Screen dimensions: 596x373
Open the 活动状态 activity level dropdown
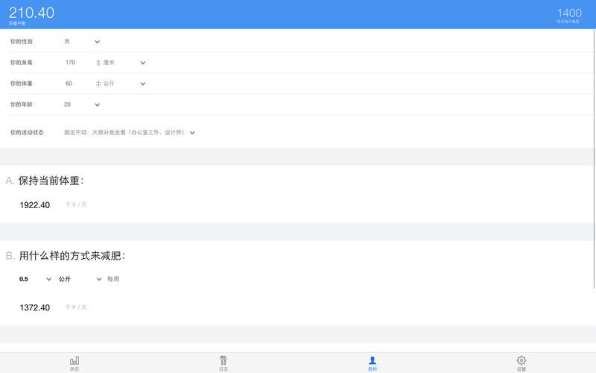click(x=192, y=132)
